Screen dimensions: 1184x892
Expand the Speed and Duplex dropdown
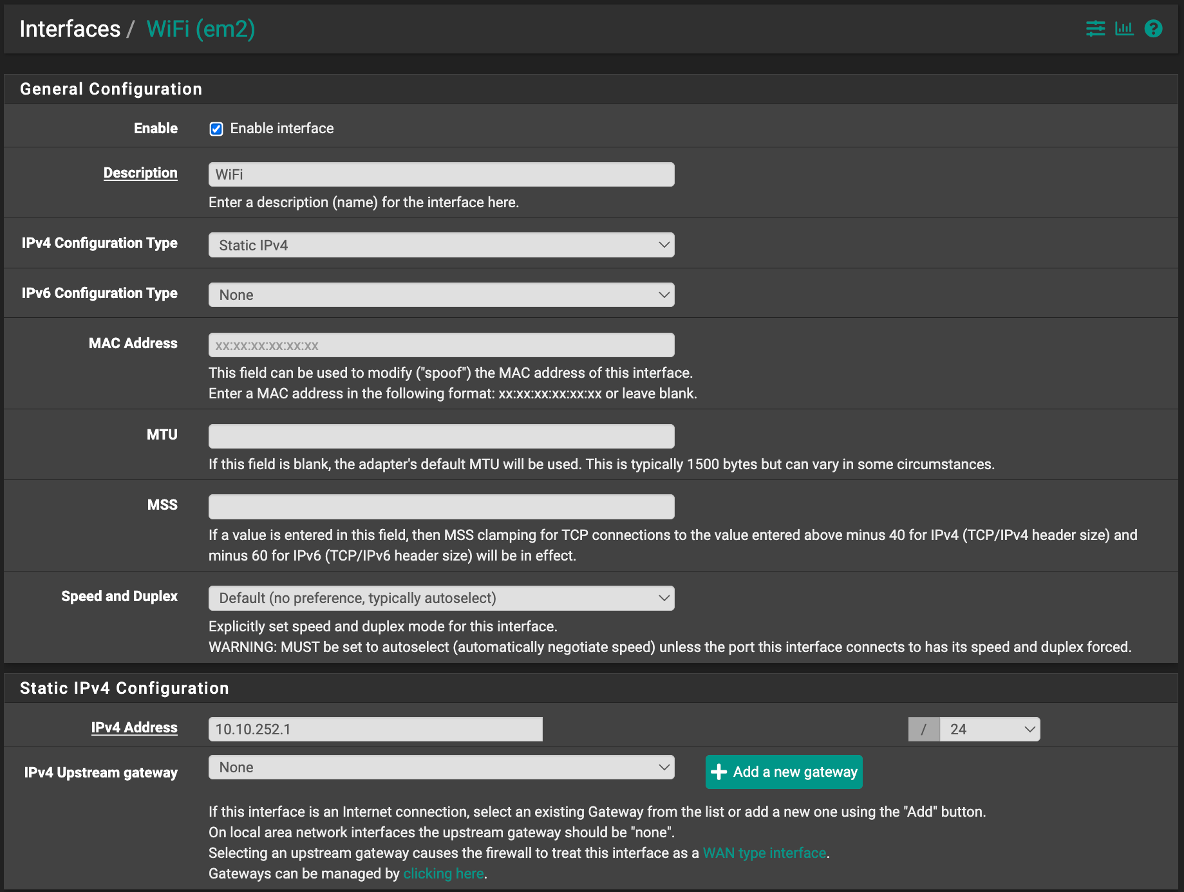440,598
